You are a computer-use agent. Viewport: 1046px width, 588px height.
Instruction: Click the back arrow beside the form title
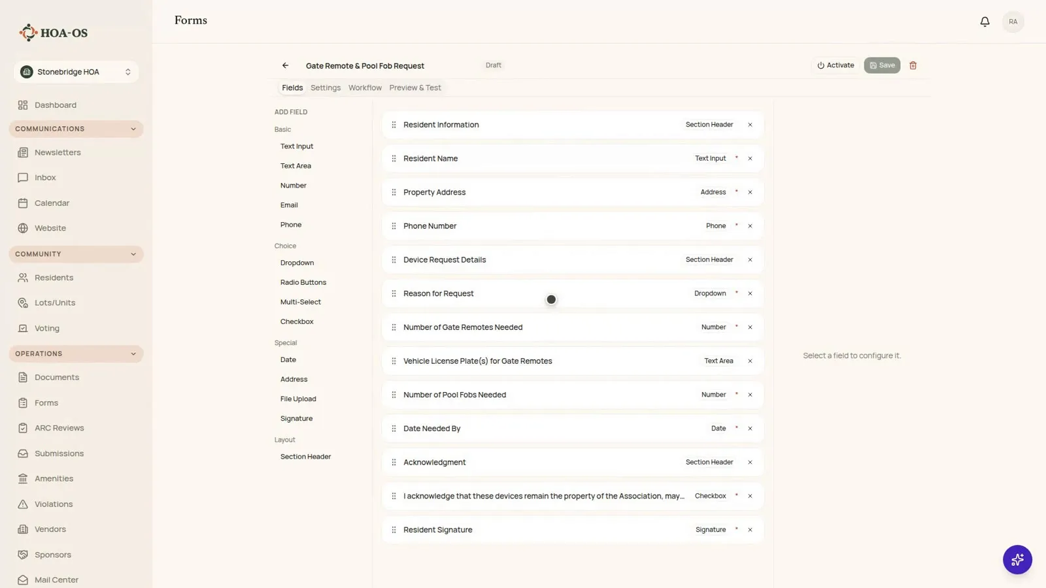(285, 65)
